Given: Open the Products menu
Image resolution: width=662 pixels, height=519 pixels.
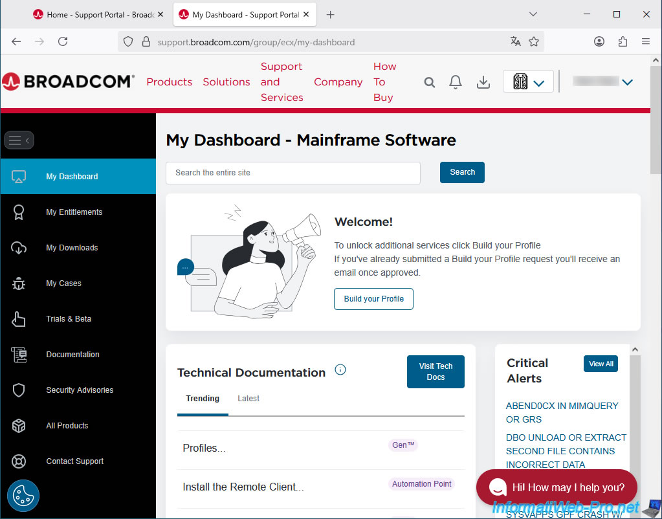Looking at the screenshot, I should [x=169, y=82].
